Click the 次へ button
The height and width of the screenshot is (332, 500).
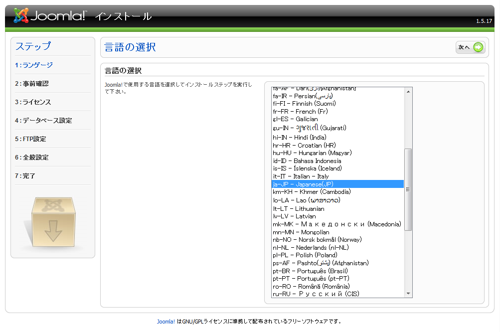471,47
